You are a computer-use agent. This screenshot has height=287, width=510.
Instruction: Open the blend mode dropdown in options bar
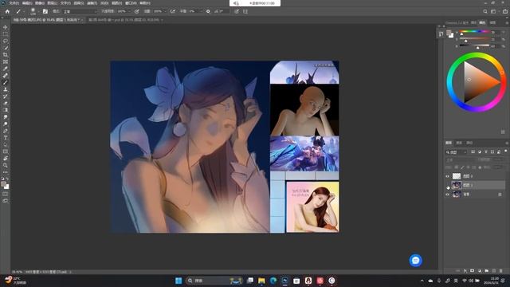tap(80, 11)
